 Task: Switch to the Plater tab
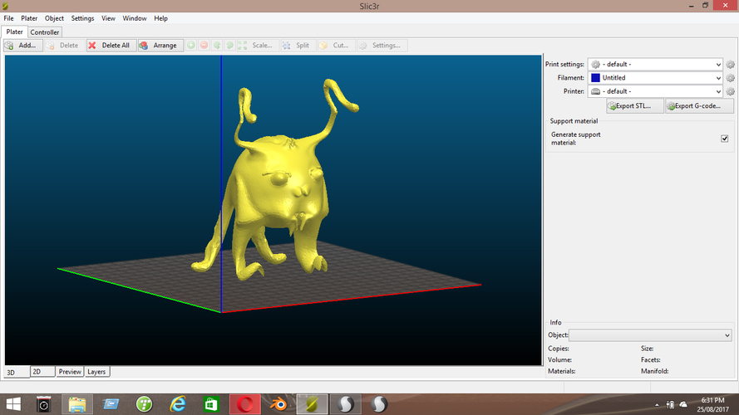pos(14,32)
